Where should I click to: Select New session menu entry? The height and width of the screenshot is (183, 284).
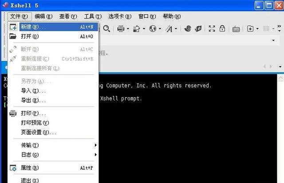(59, 27)
